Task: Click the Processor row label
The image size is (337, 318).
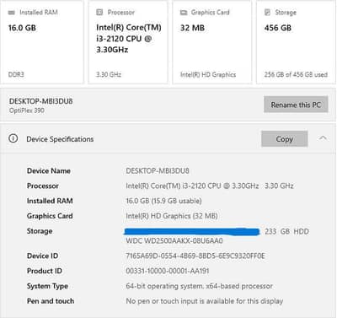Action: click(43, 186)
